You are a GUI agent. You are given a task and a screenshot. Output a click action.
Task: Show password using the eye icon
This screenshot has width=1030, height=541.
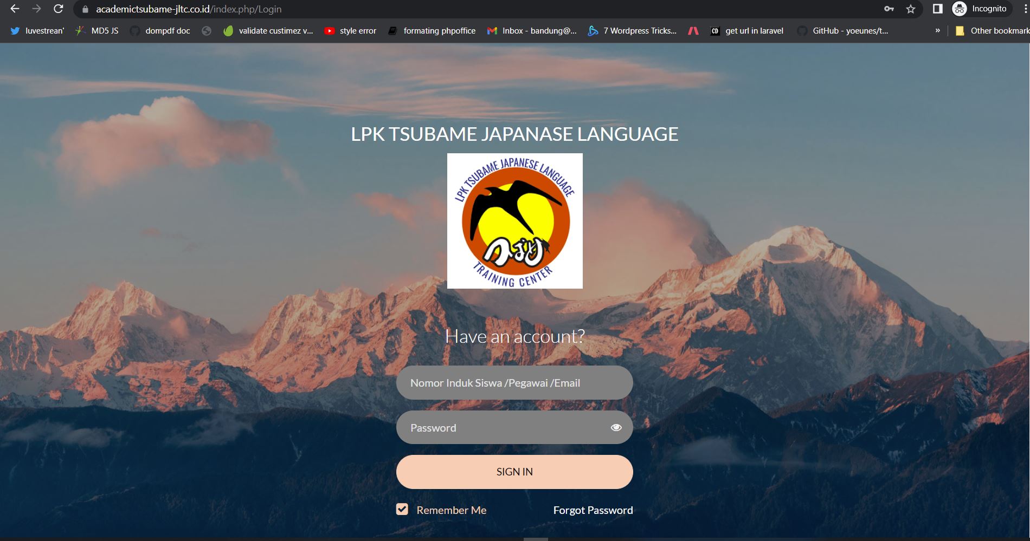(x=616, y=428)
